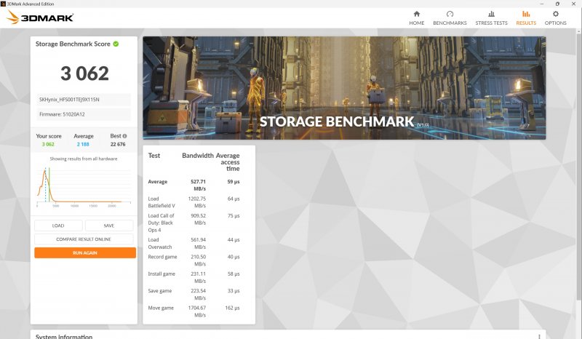
Task: Click the info icon next to Best
Action: (x=124, y=136)
